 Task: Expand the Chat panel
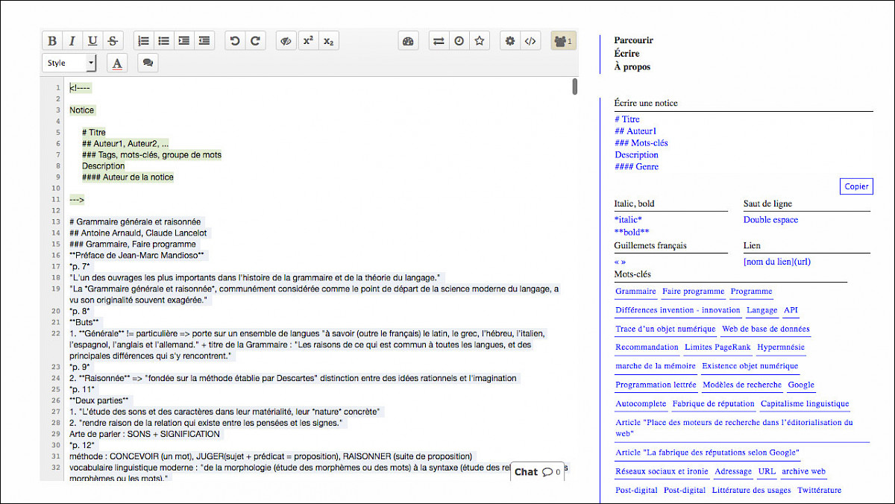[x=537, y=471]
